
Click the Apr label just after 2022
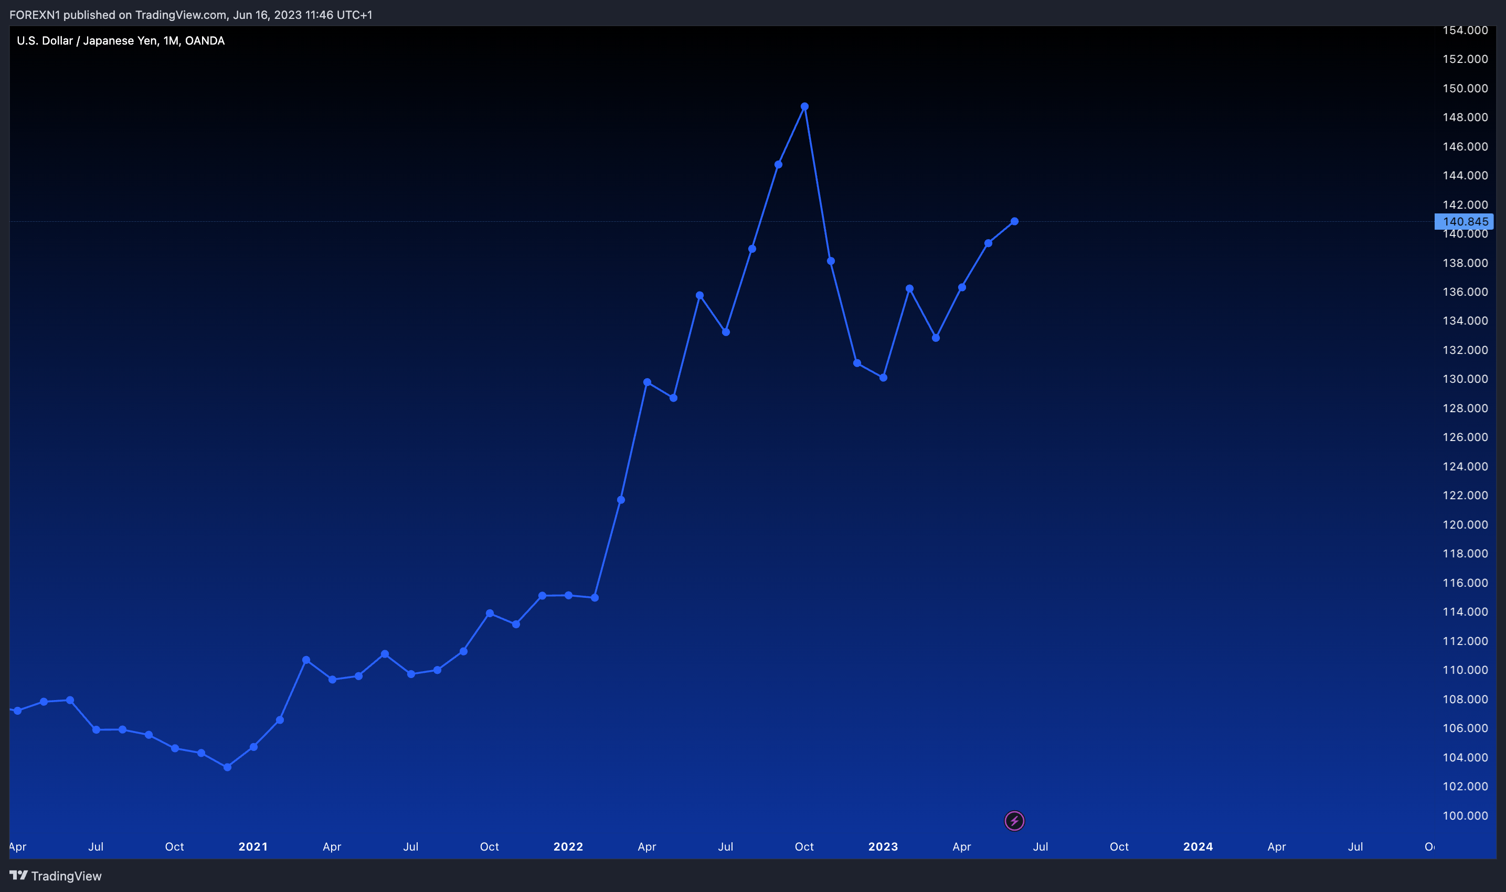point(647,846)
